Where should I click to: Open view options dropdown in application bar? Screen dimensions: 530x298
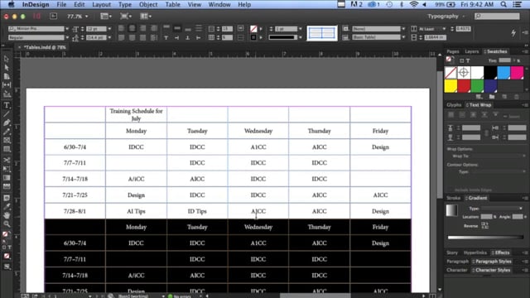click(x=106, y=17)
